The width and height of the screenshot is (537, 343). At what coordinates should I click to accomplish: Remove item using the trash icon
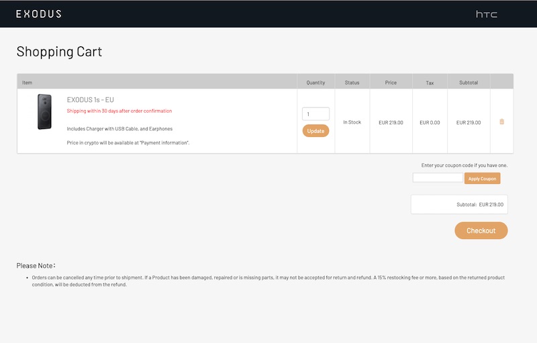[x=501, y=121]
